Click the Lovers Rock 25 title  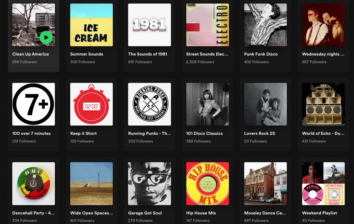(259, 133)
